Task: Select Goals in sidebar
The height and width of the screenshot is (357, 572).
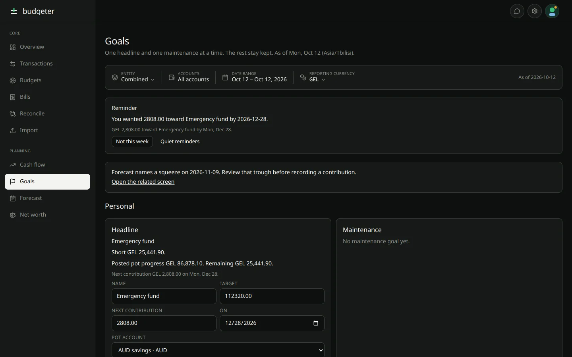Action: 47,181
